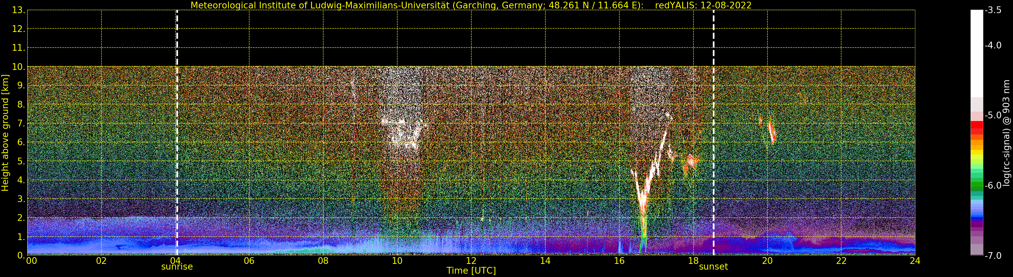Click time axis tick label '08'

tap(323, 261)
